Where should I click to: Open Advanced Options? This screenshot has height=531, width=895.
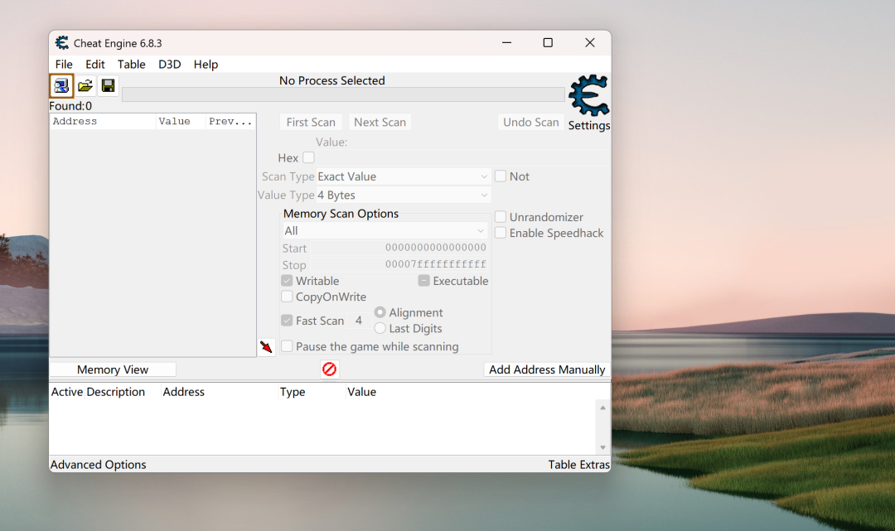pos(98,465)
